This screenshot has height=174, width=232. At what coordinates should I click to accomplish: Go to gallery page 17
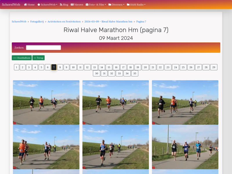tap(123, 67)
